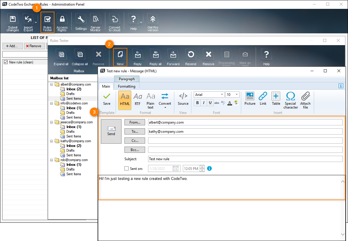Open the Arial font dropdown
The width and height of the screenshot is (348, 241).
(x=222, y=94)
